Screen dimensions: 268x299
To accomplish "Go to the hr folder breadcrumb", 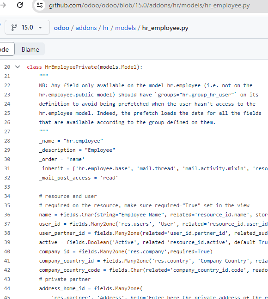I will coord(106,28).
